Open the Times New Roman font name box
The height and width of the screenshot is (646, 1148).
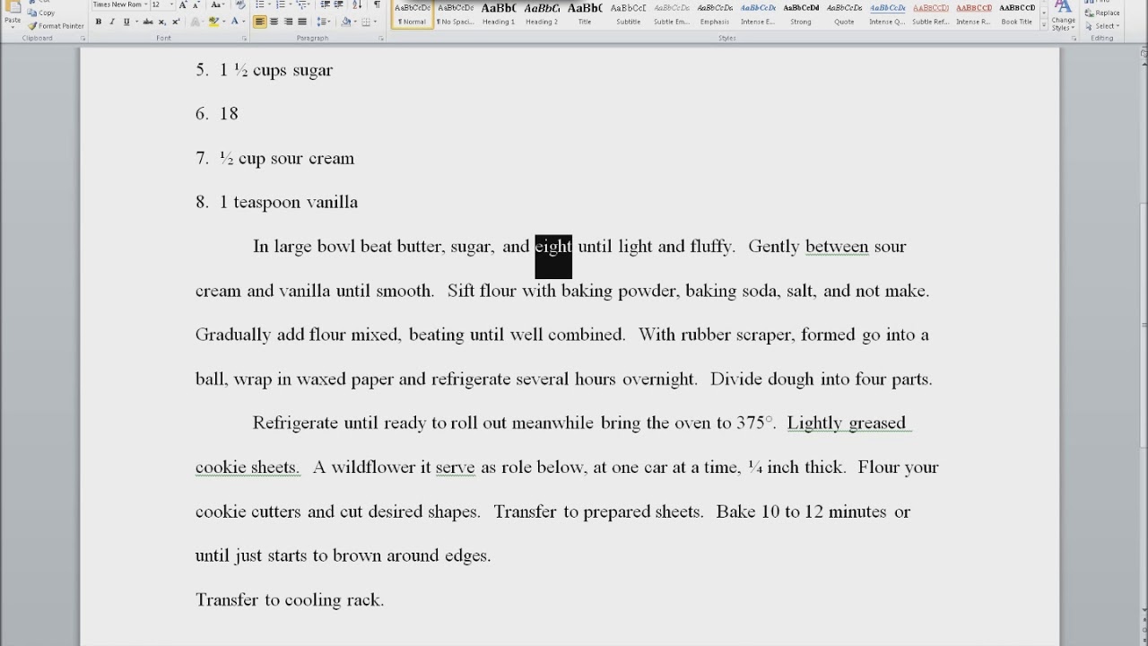[119, 4]
